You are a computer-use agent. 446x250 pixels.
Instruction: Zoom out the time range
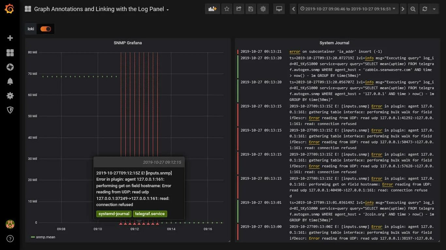tap(413, 9)
